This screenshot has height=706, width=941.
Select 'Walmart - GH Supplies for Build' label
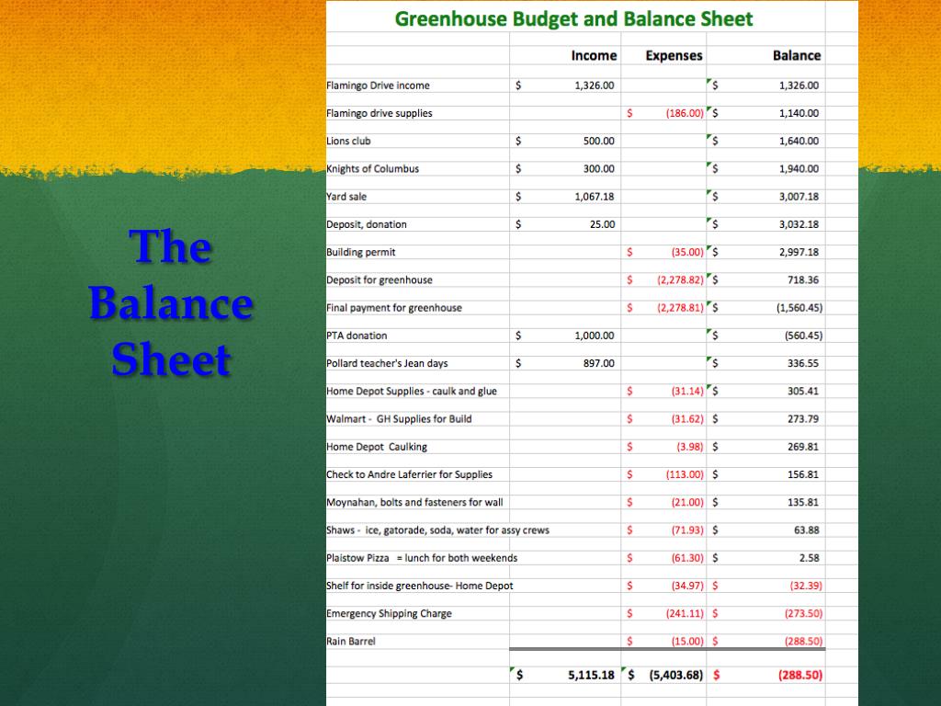click(399, 419)
